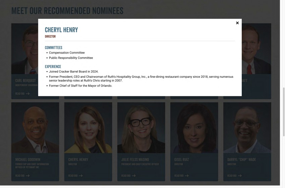Click the Gisel Ruiz name on card
Viewport: 285px width, 188px height.
[x=182, y=160]
